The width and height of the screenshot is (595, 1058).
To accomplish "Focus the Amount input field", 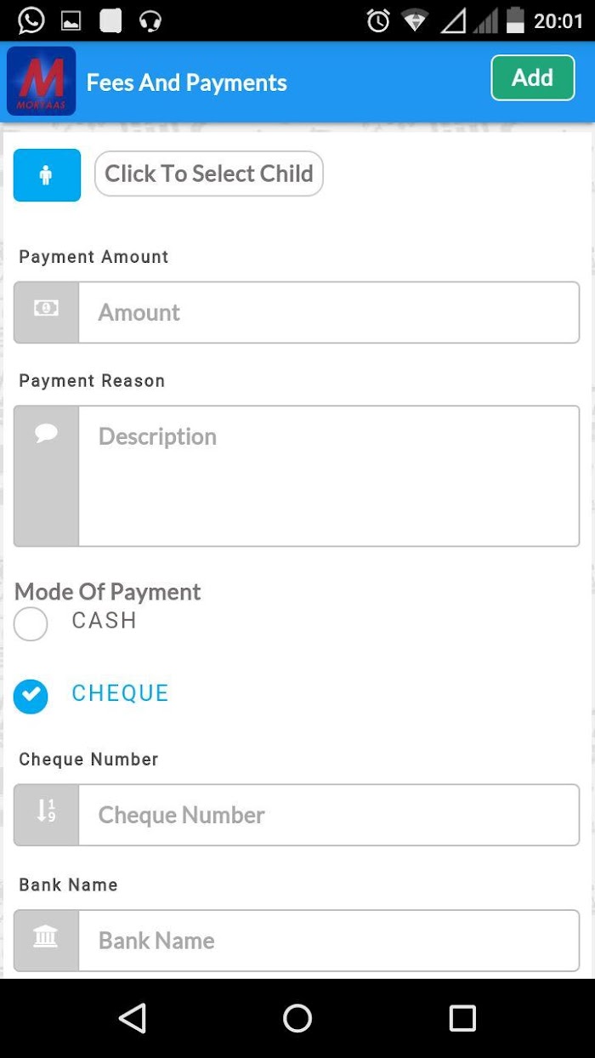I will click(x=329, y=312).
